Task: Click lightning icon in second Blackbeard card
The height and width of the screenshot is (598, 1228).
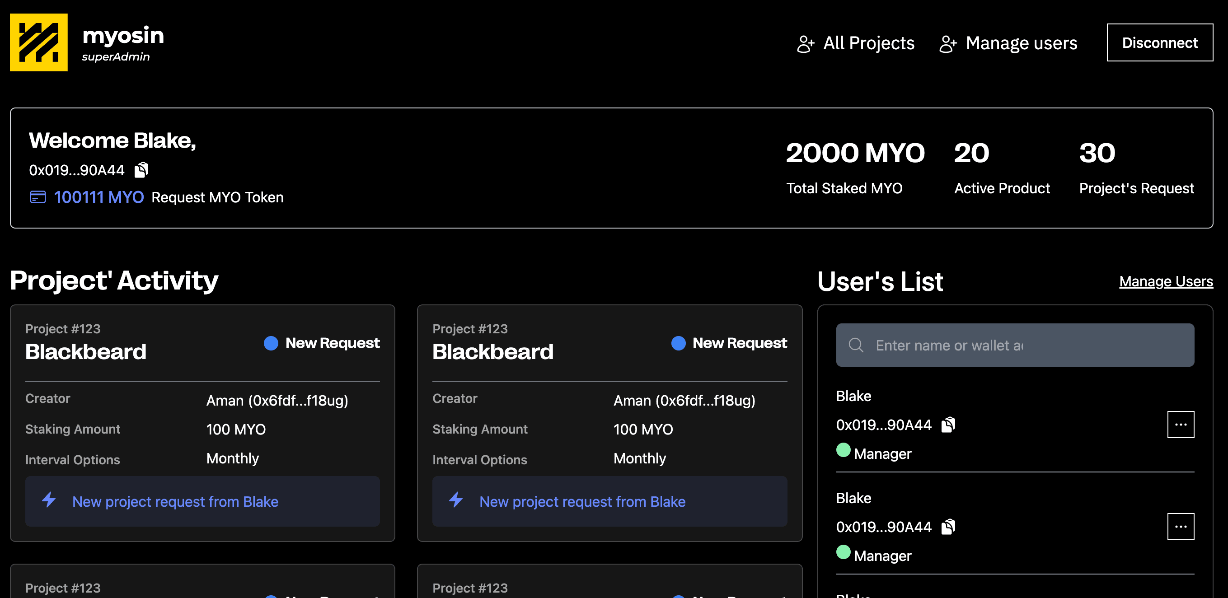Action: 456,500
